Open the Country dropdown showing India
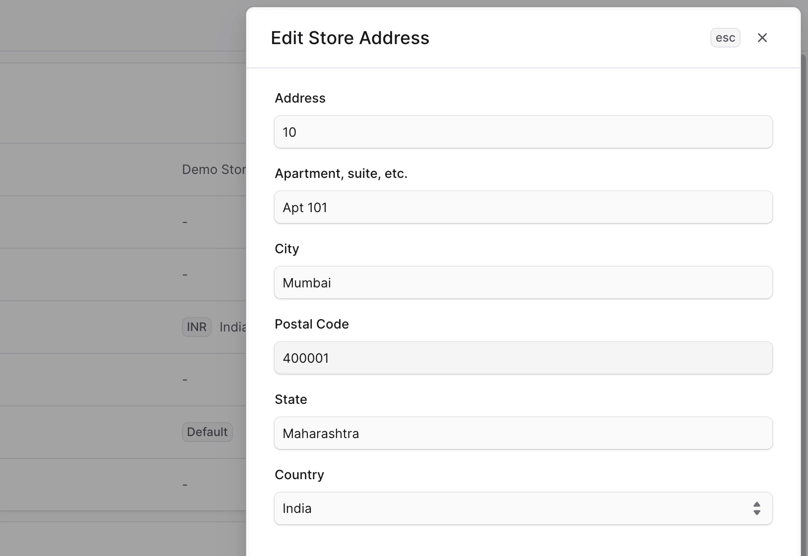This screenshot has width=808, height=556. [x=523, y=508]
